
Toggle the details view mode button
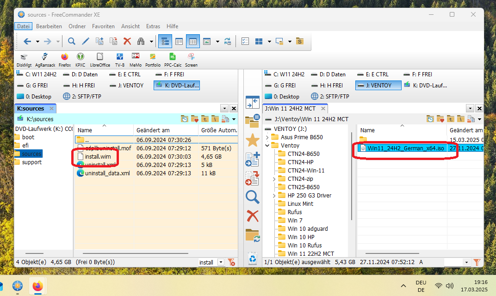point(193,42)
